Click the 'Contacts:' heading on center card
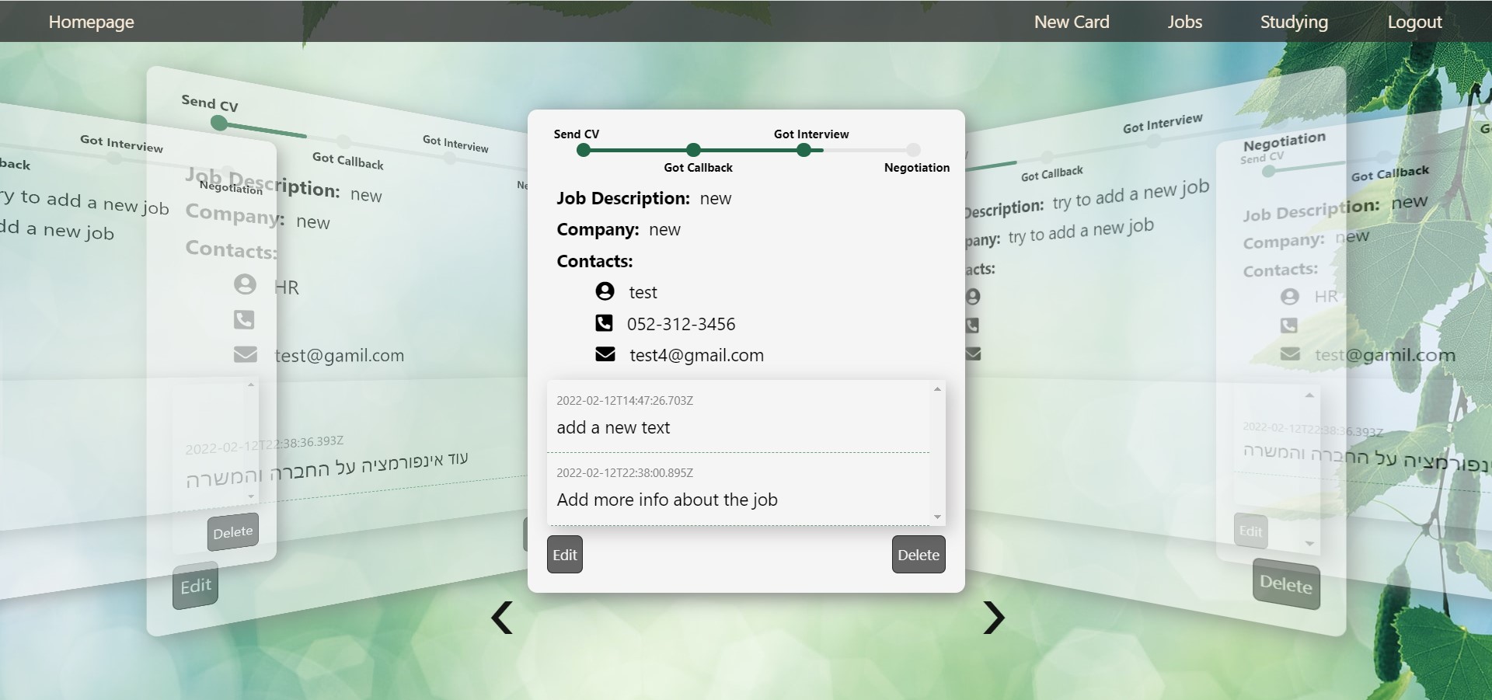The image size is (1492, 700). click(x=594, y=261)
